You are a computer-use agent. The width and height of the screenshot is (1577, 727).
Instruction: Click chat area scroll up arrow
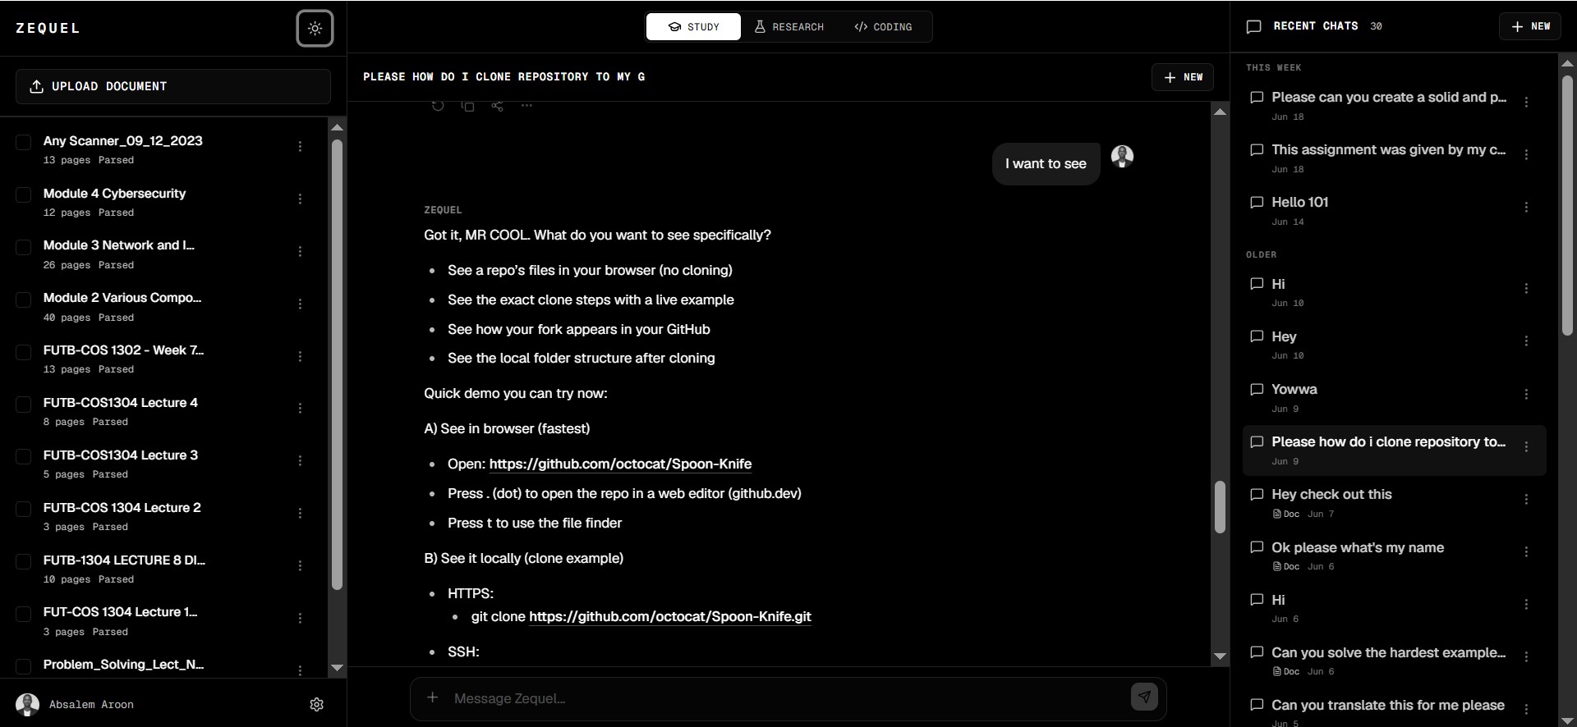pyautogui.click(x=1220, y=112)
